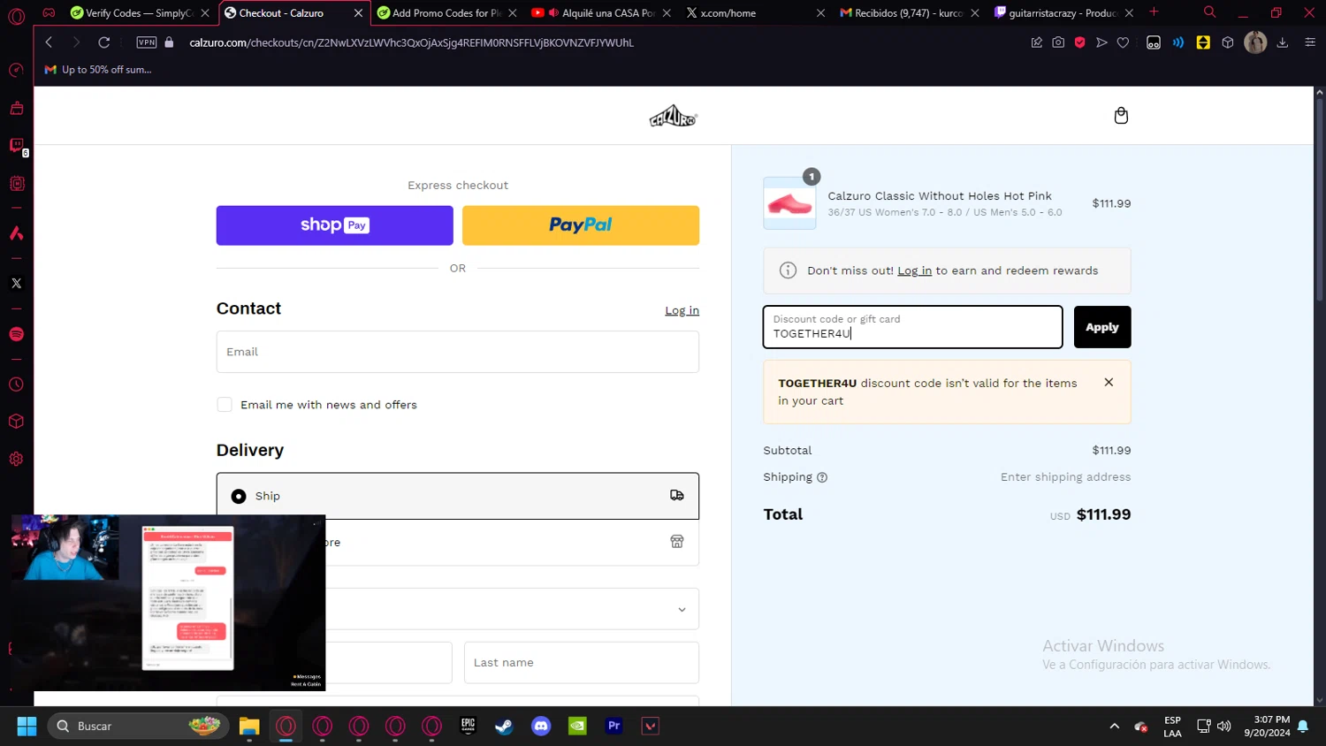The width and height of the screenshot is (1326, 746).
Task: Open the profile avatar menu
Action: (1255, 42)
